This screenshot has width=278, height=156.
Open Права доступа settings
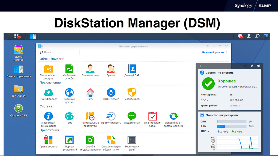pyautogui.click(x=48, y=142)
